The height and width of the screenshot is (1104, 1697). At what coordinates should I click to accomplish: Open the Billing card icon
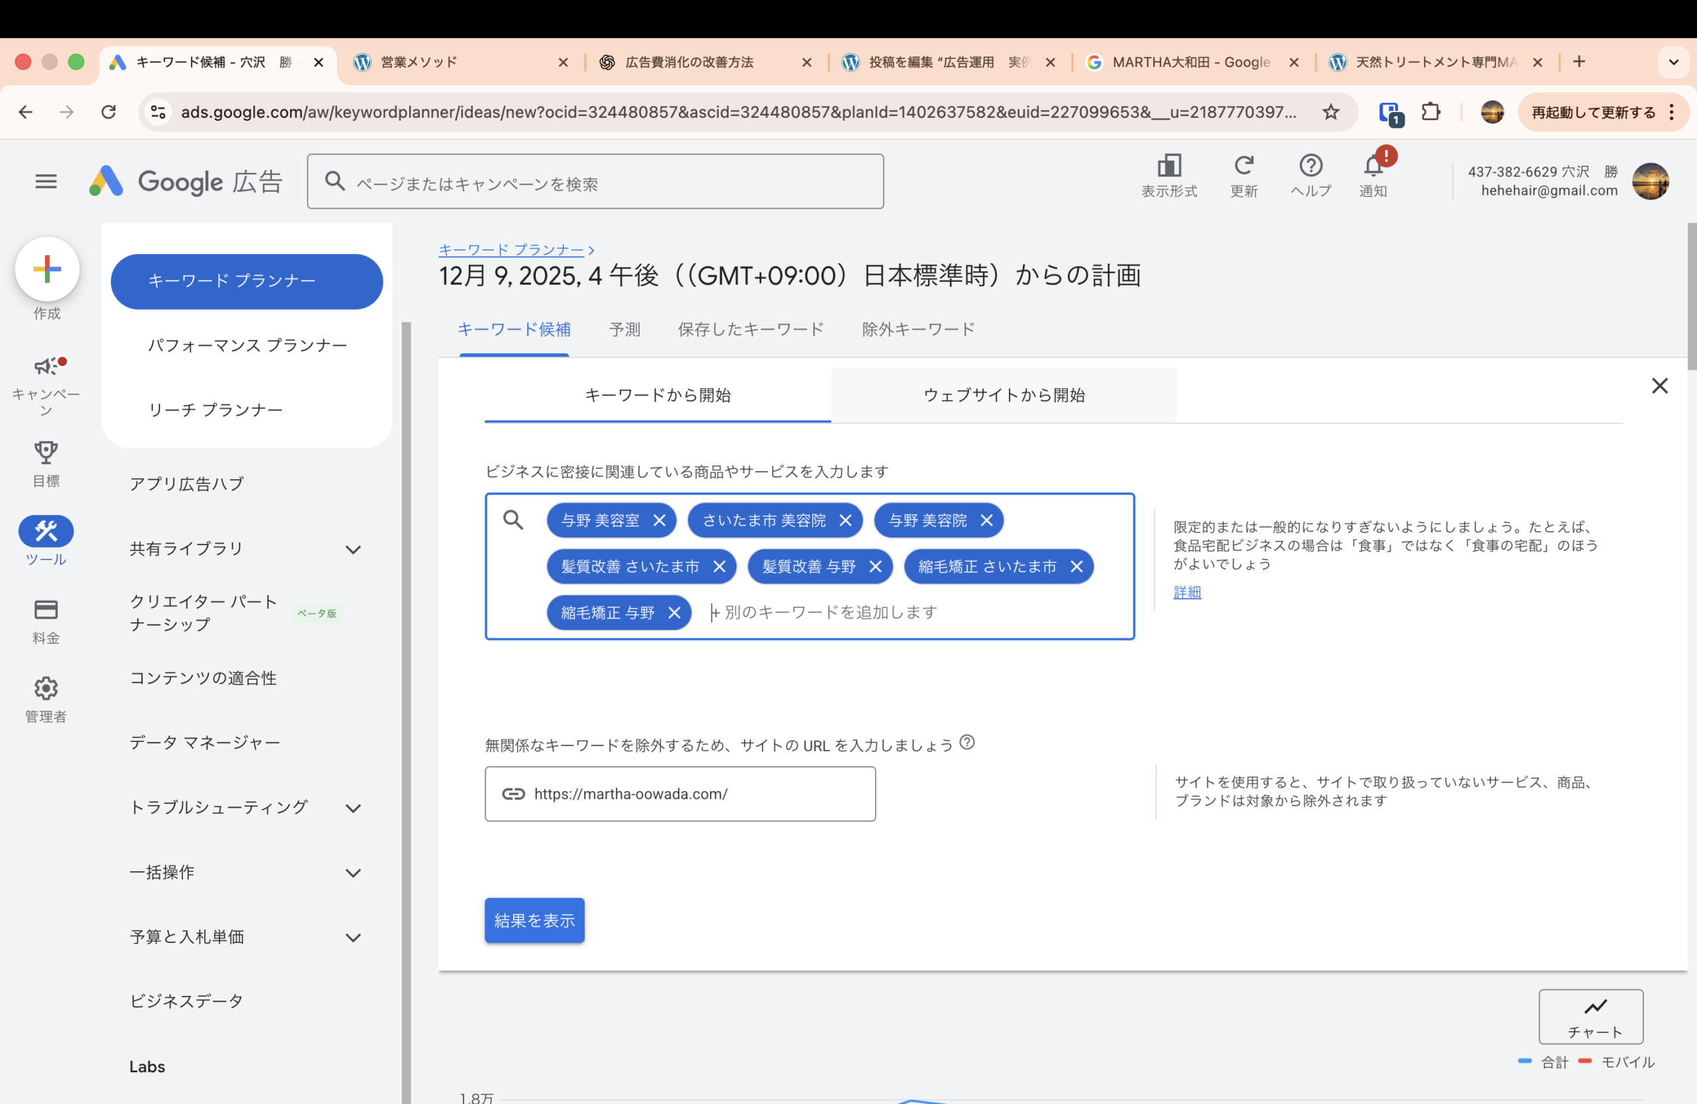[x=46, y=610]
